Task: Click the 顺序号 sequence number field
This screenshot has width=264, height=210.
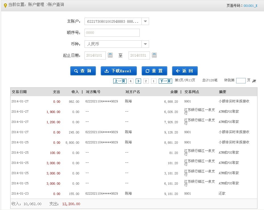Action: pos(112,33)
